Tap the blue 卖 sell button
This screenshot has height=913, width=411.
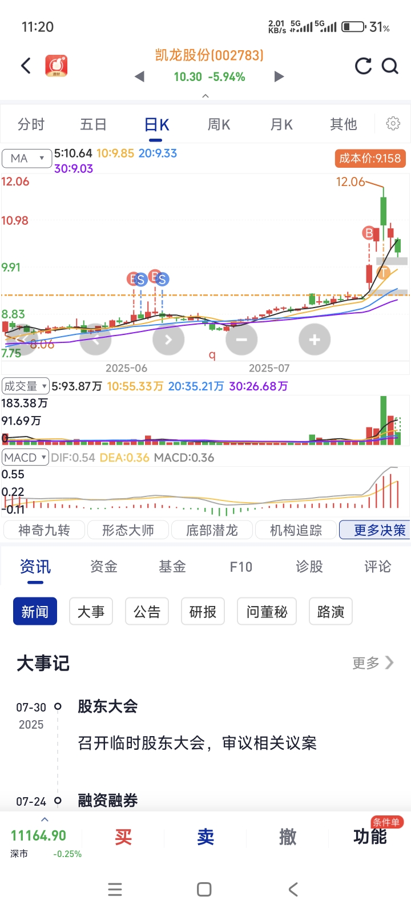pos(205,837)
